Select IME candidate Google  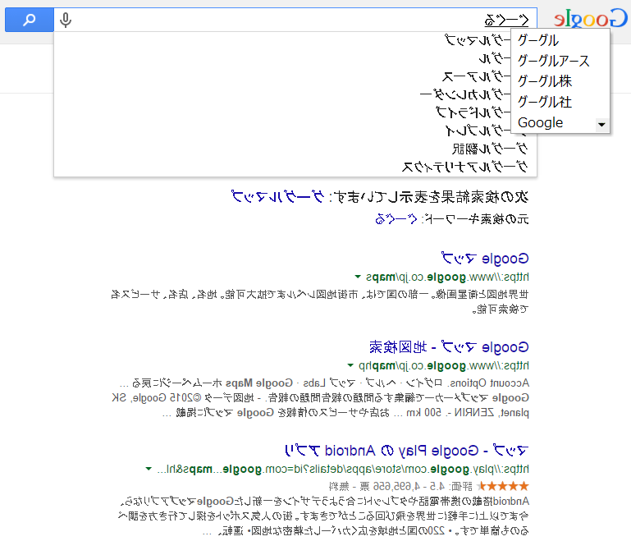pos(555,122)
